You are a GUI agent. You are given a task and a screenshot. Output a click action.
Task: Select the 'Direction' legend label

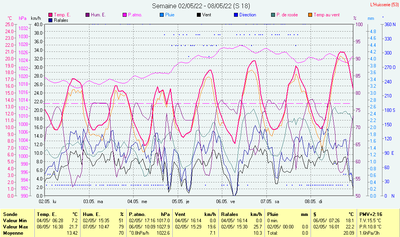click(248, 15)
